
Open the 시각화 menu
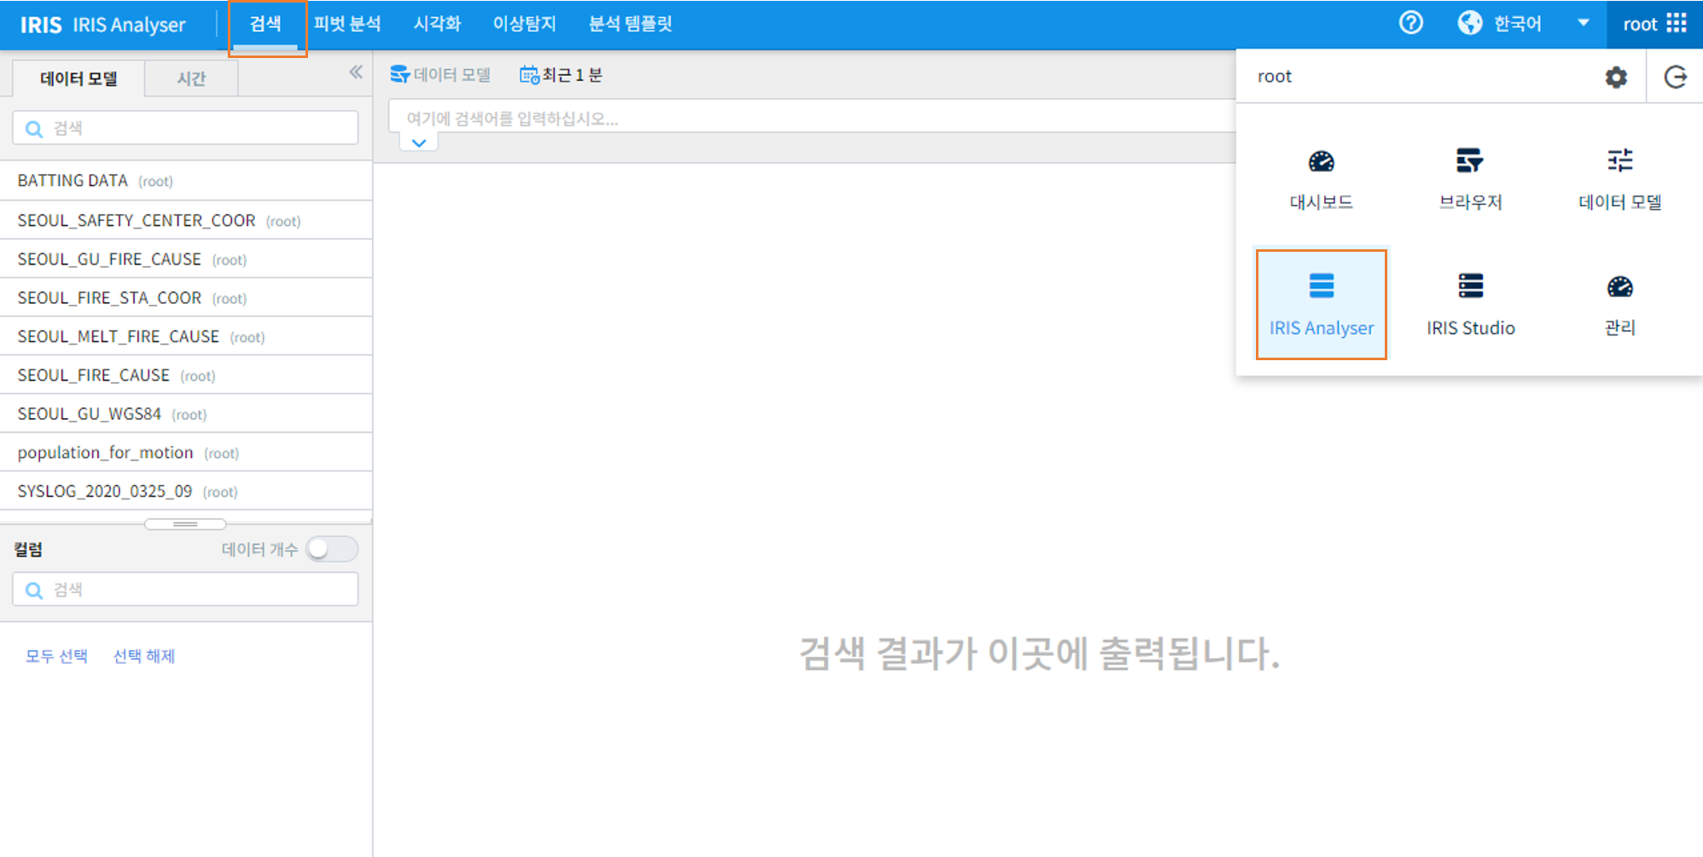pyautogui.click(x=437, y=24)
